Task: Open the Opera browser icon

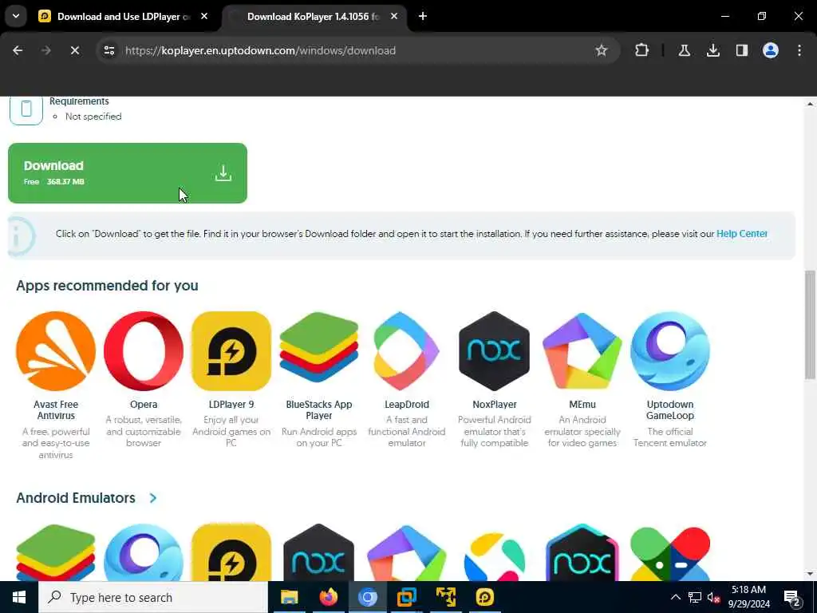Action: (x=144, y=351)
